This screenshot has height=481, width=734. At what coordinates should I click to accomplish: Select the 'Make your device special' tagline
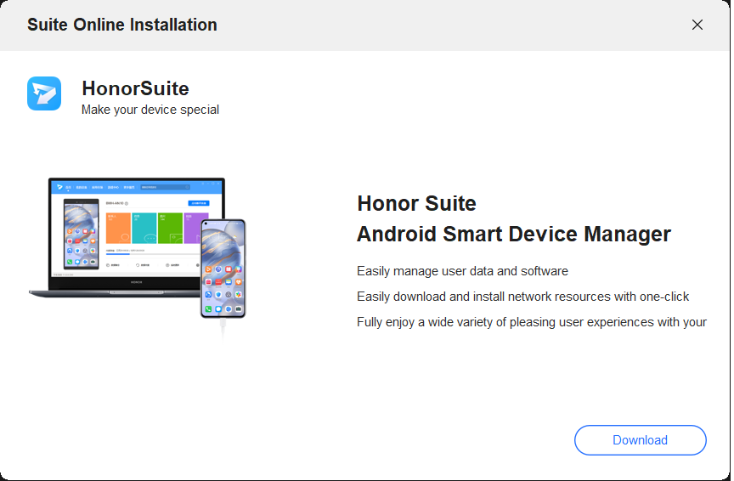pos(150,110)
